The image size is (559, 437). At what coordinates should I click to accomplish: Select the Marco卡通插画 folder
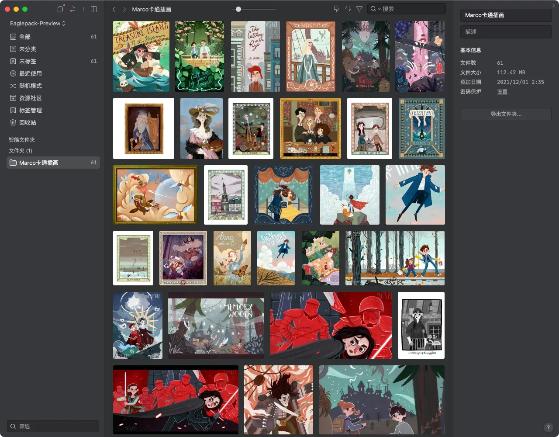tap(53, 163)
